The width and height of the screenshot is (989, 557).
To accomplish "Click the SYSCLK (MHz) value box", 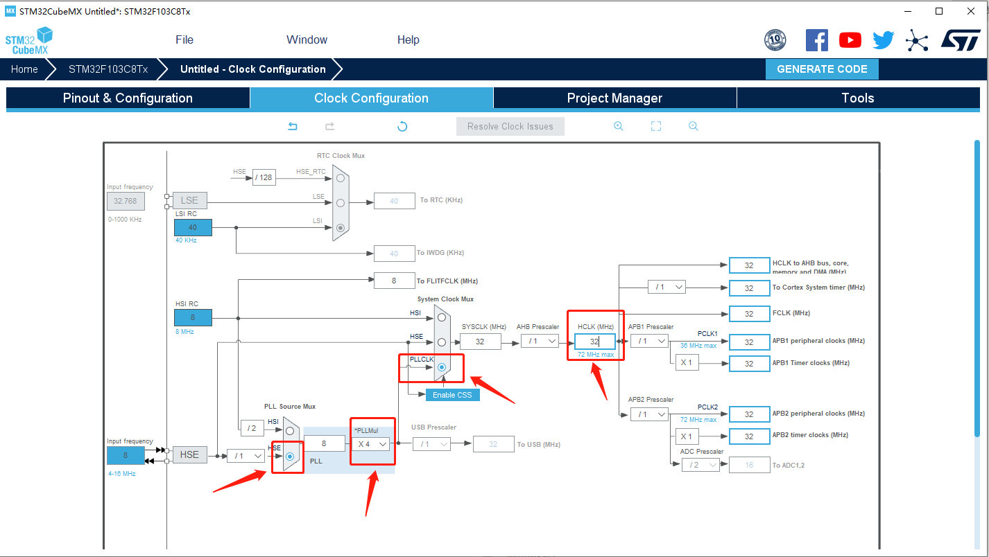I will [480, 342].
